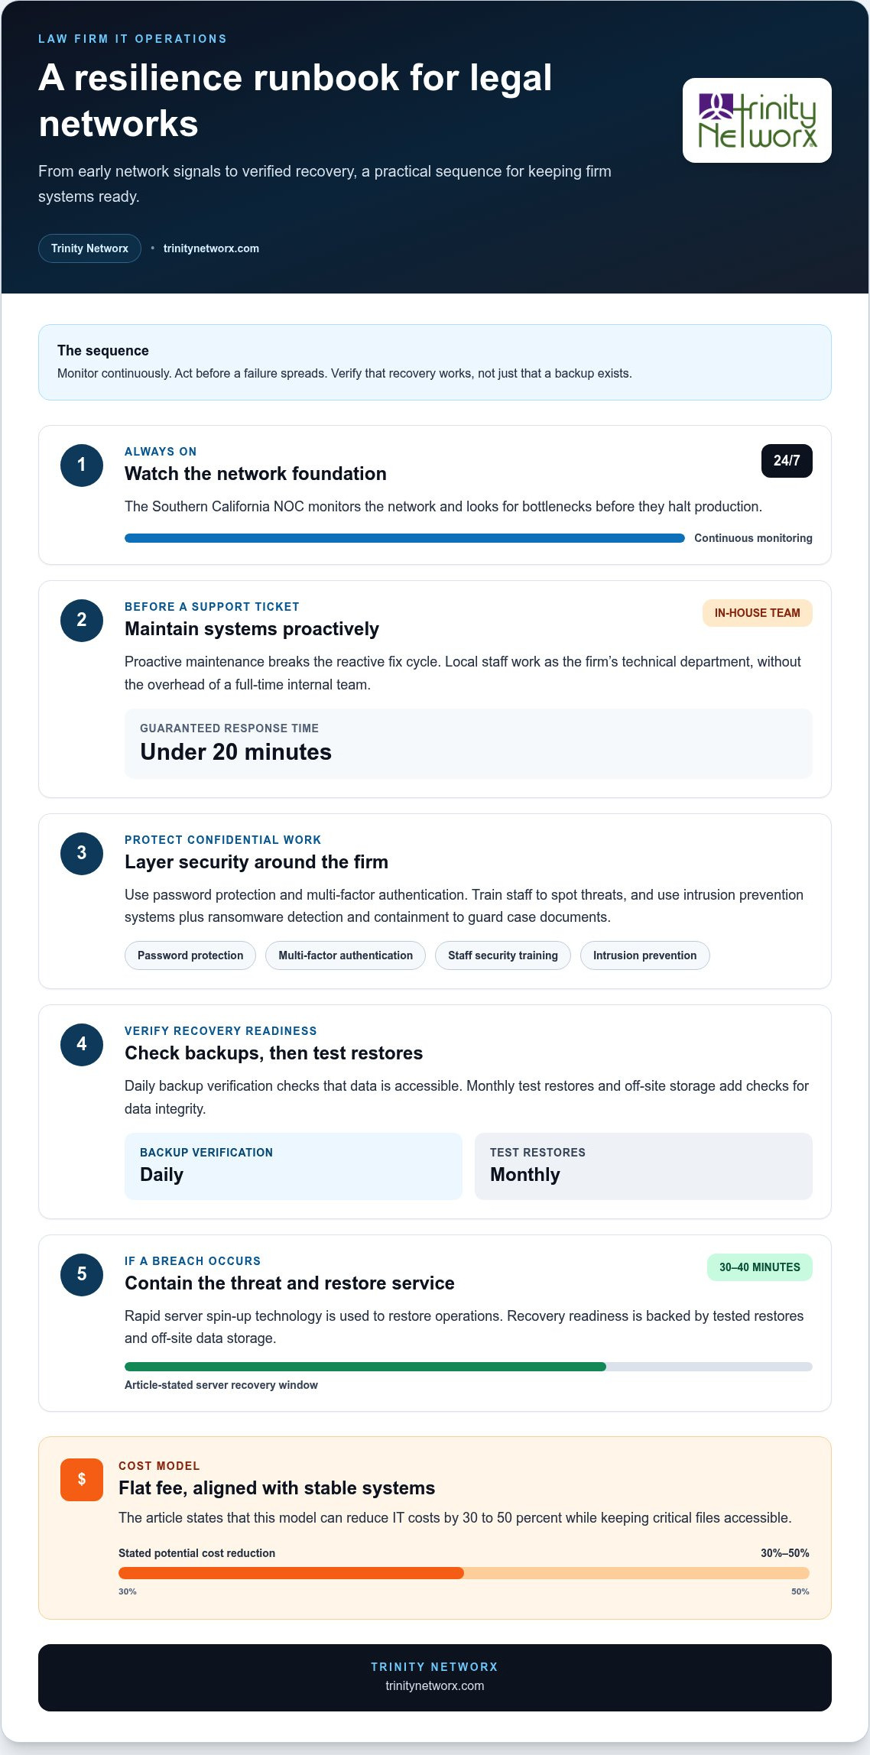Click the orange dollar sign icon
Screen dimensions: 870x1755
82,1479
